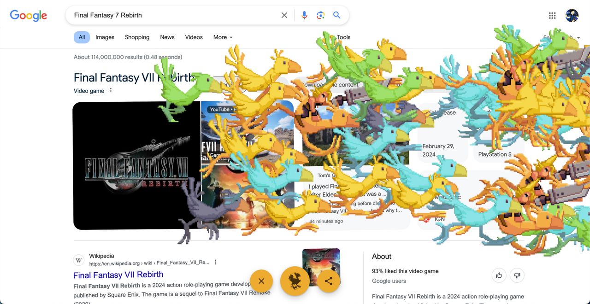Release another Chocobo with the center button

click(x=295, y=281)
